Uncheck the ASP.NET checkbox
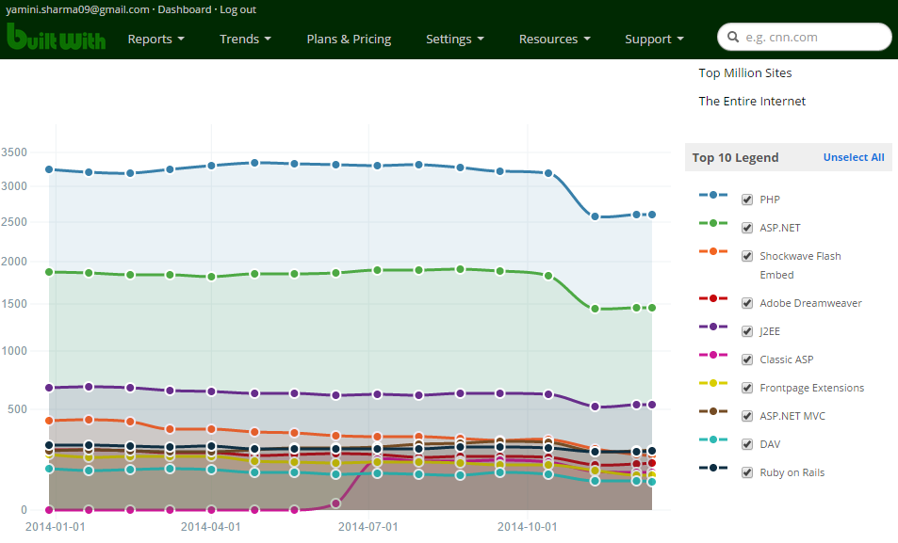Screen dimensions: 898x543 coord(747,228)
